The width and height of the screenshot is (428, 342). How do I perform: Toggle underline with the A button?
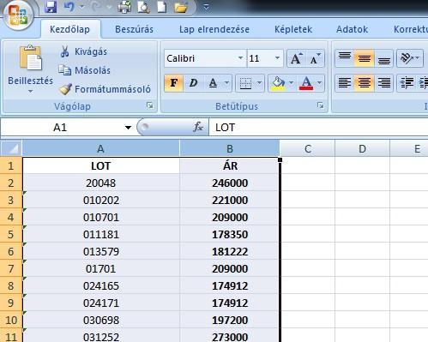[x=213, y=83]
